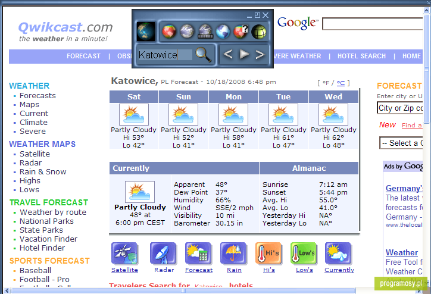Select the blue Earth globe icon

click(223, 32)
